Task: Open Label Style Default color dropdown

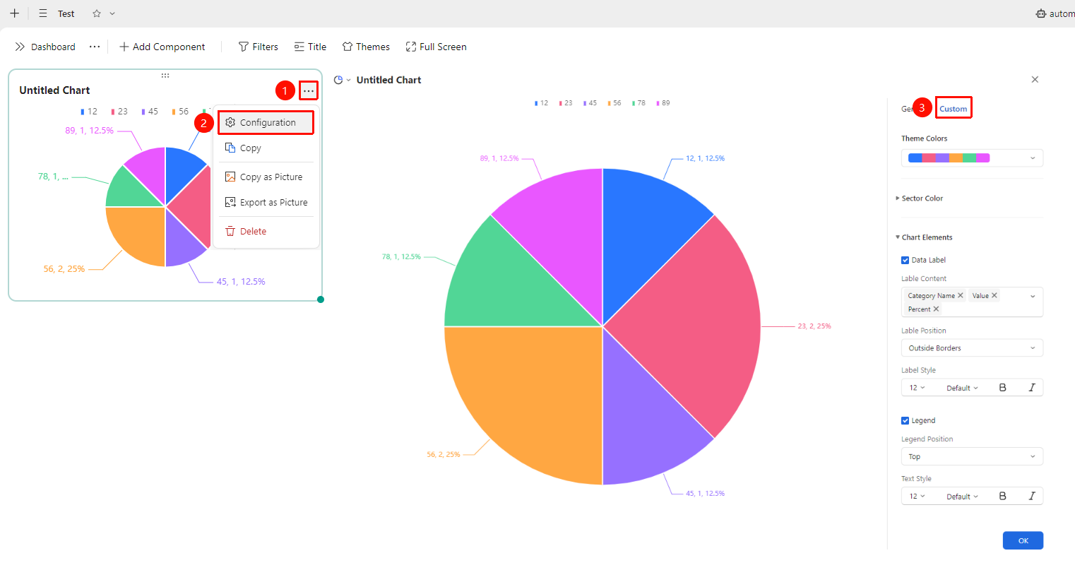Action: [963, 388]
